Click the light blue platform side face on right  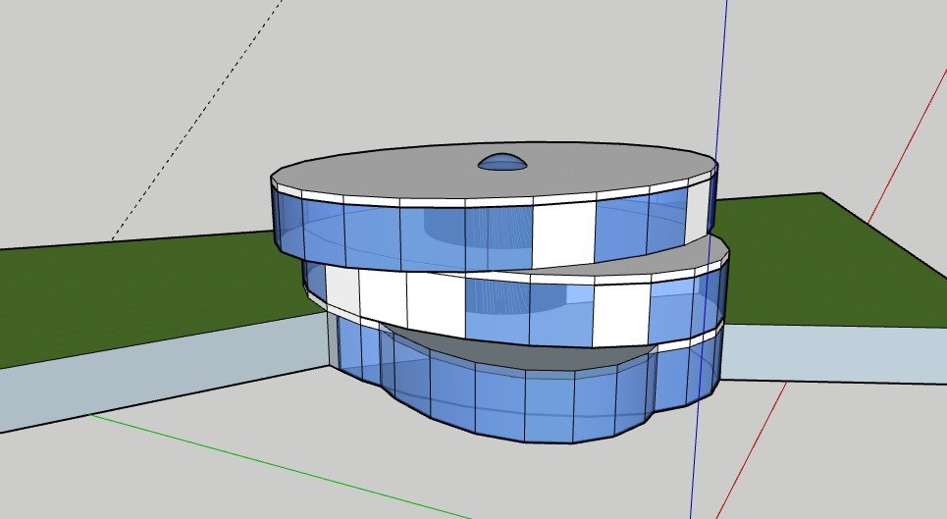pyautogui.click(x=834, y=353)
